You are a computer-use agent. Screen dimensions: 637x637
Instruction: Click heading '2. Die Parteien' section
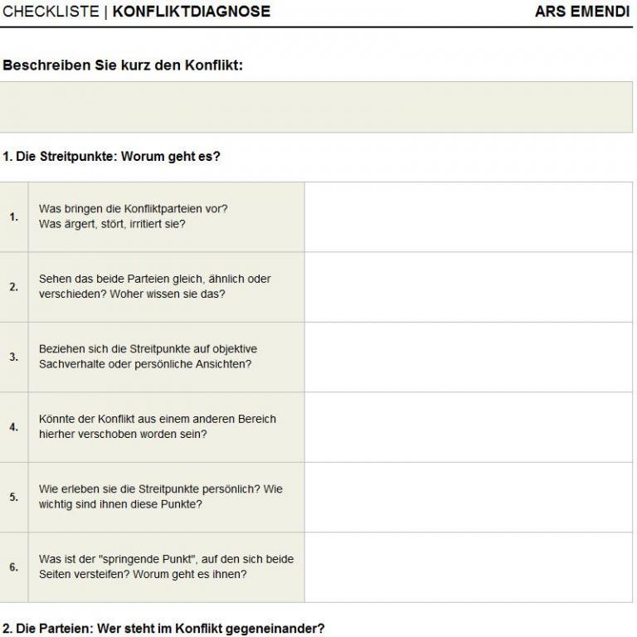tap(163, 629)
